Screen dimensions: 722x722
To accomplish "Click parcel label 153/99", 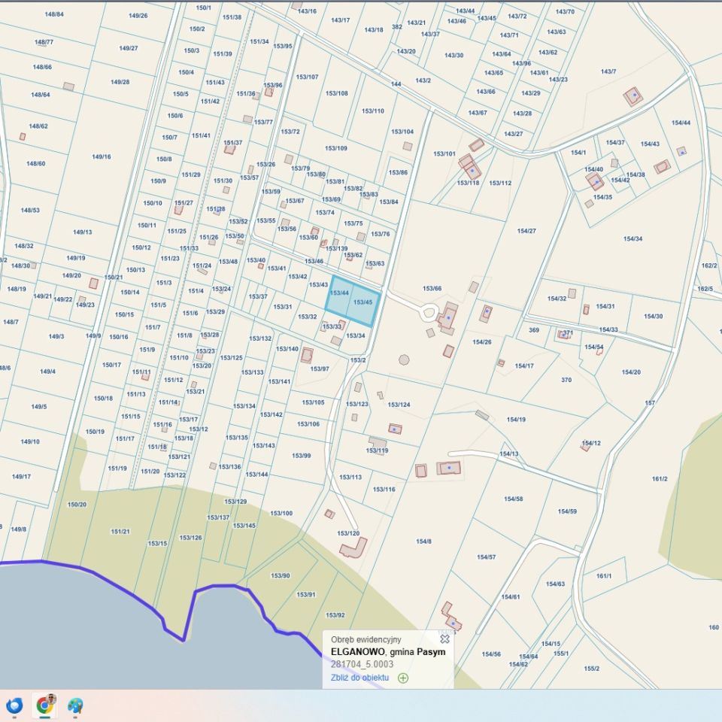I will pos(301,456).
